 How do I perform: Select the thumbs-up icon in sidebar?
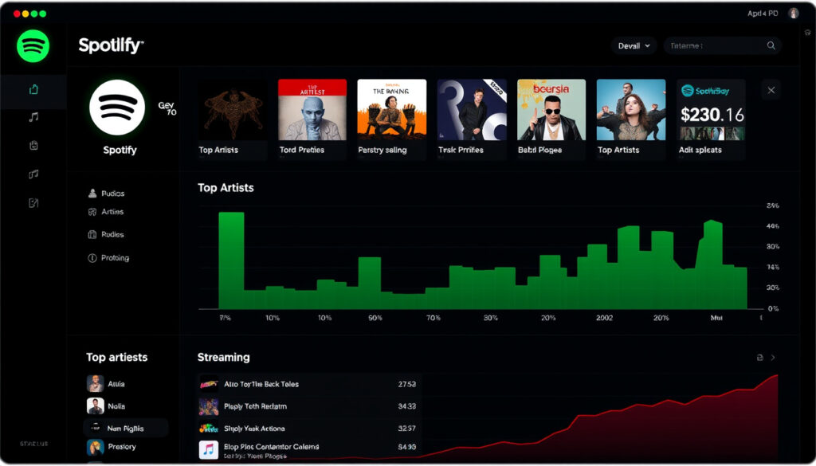[x=33, y=89]
